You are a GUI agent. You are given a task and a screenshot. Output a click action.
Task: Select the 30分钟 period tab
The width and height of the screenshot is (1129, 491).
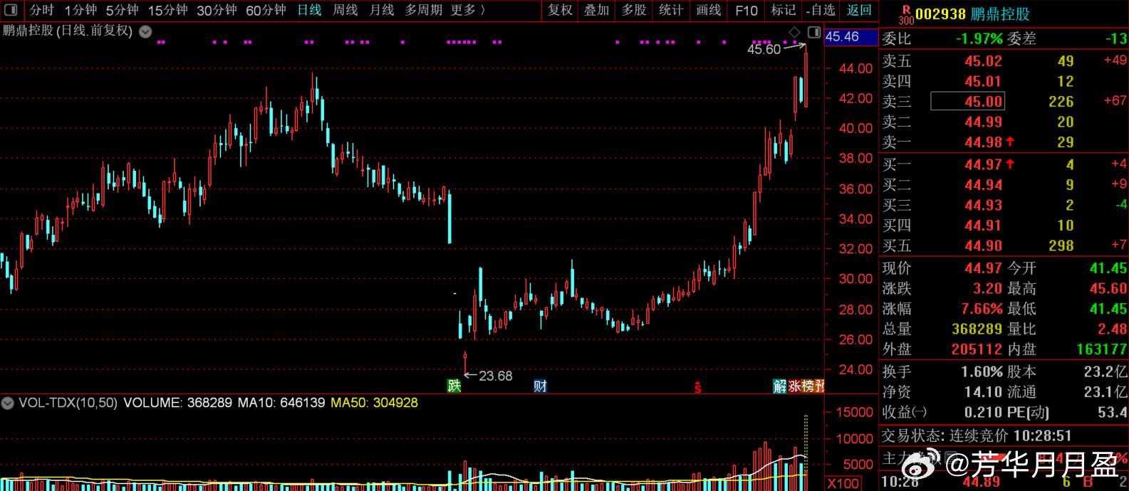[x=217, y=10]
